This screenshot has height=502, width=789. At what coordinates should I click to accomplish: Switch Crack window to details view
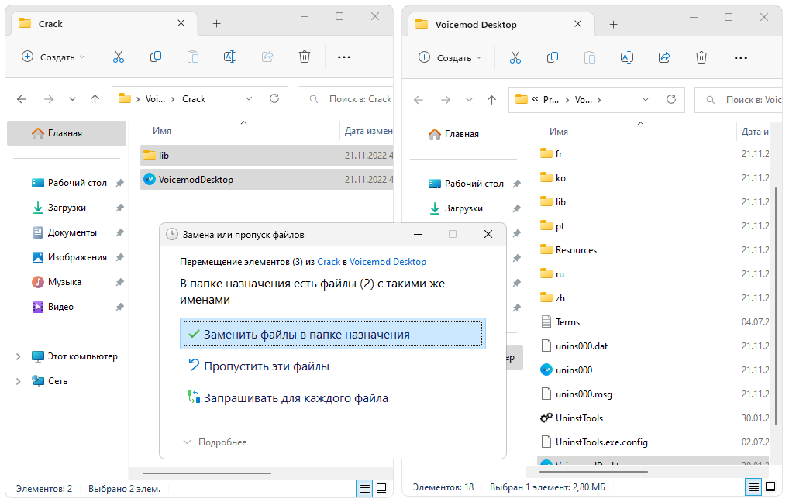click(365, 488)
